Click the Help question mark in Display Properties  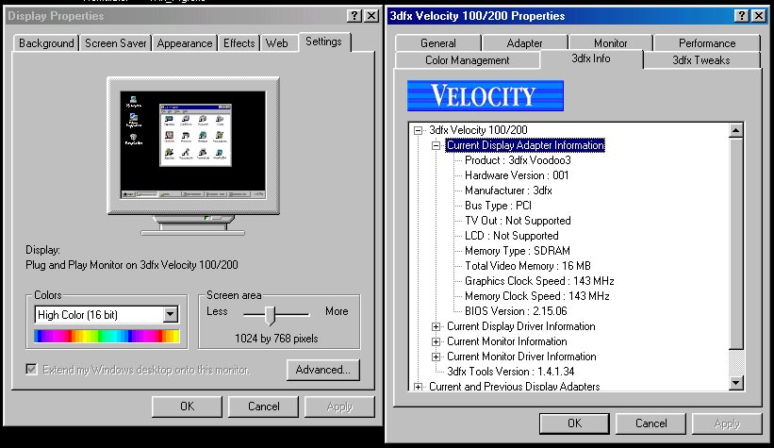pyautogui.click(x=350, y=16)
